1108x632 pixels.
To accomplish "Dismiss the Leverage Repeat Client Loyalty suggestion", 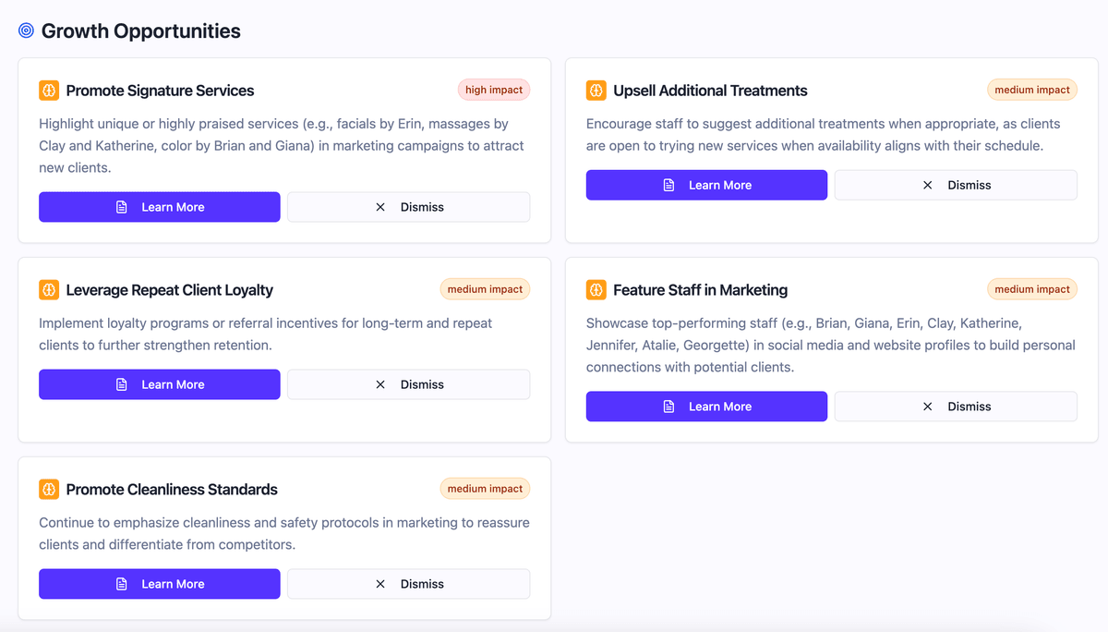I will pyautogui.click(x=408, y=384).
